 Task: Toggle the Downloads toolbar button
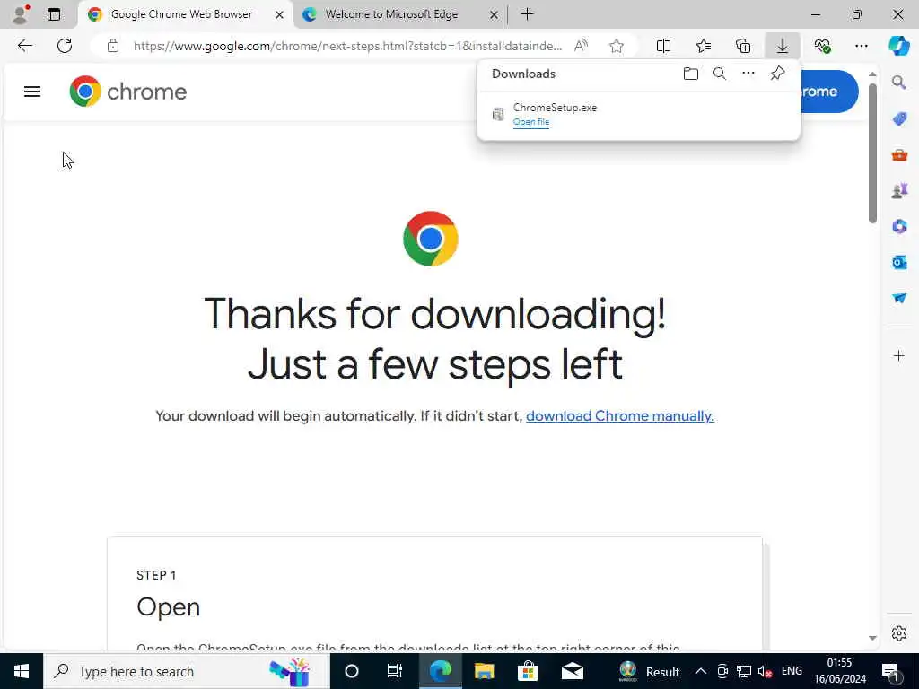point(783,46)
